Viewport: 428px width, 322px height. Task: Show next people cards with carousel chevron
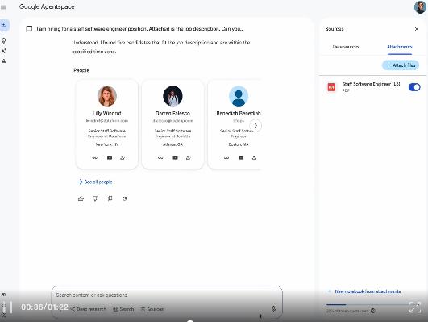tap(256, 125)
